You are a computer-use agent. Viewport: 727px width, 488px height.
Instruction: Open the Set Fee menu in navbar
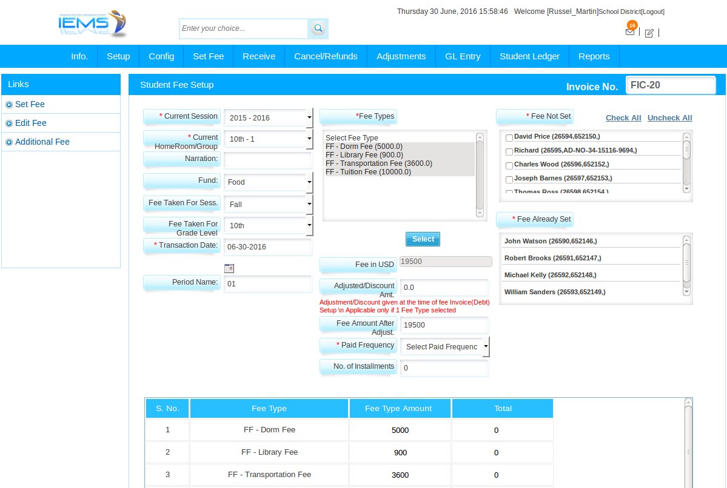pos(208,56)
